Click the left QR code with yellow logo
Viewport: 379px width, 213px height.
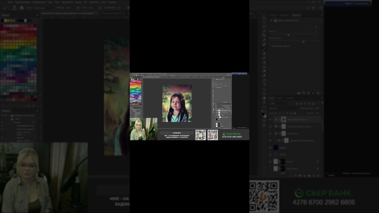200,135
